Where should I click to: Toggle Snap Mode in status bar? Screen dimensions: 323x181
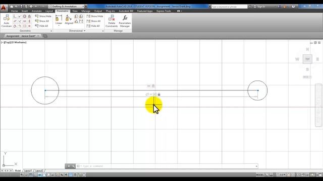(x=26, y=175)
